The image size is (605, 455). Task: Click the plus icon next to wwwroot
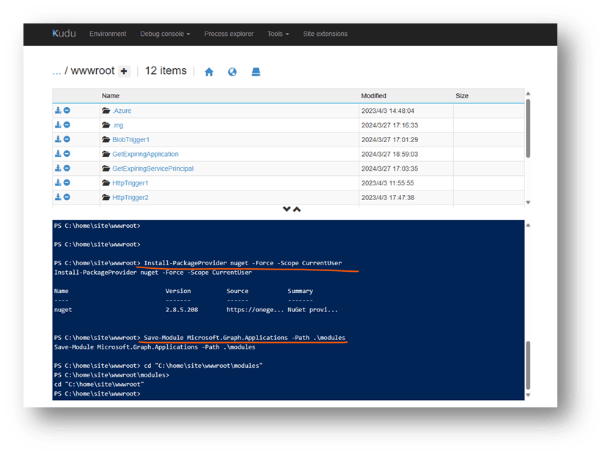(x=124, y=71)
